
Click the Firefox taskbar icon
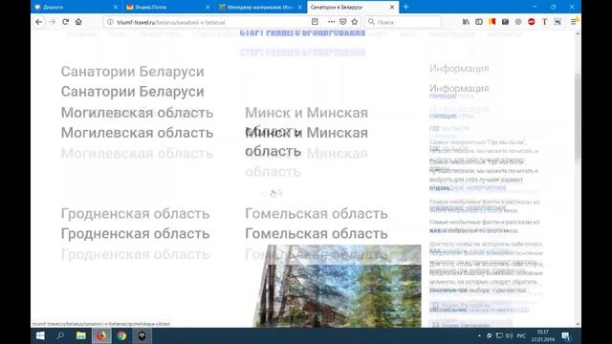point(101,335)
